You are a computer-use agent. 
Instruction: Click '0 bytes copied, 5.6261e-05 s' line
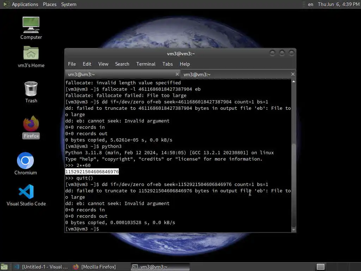119,140
